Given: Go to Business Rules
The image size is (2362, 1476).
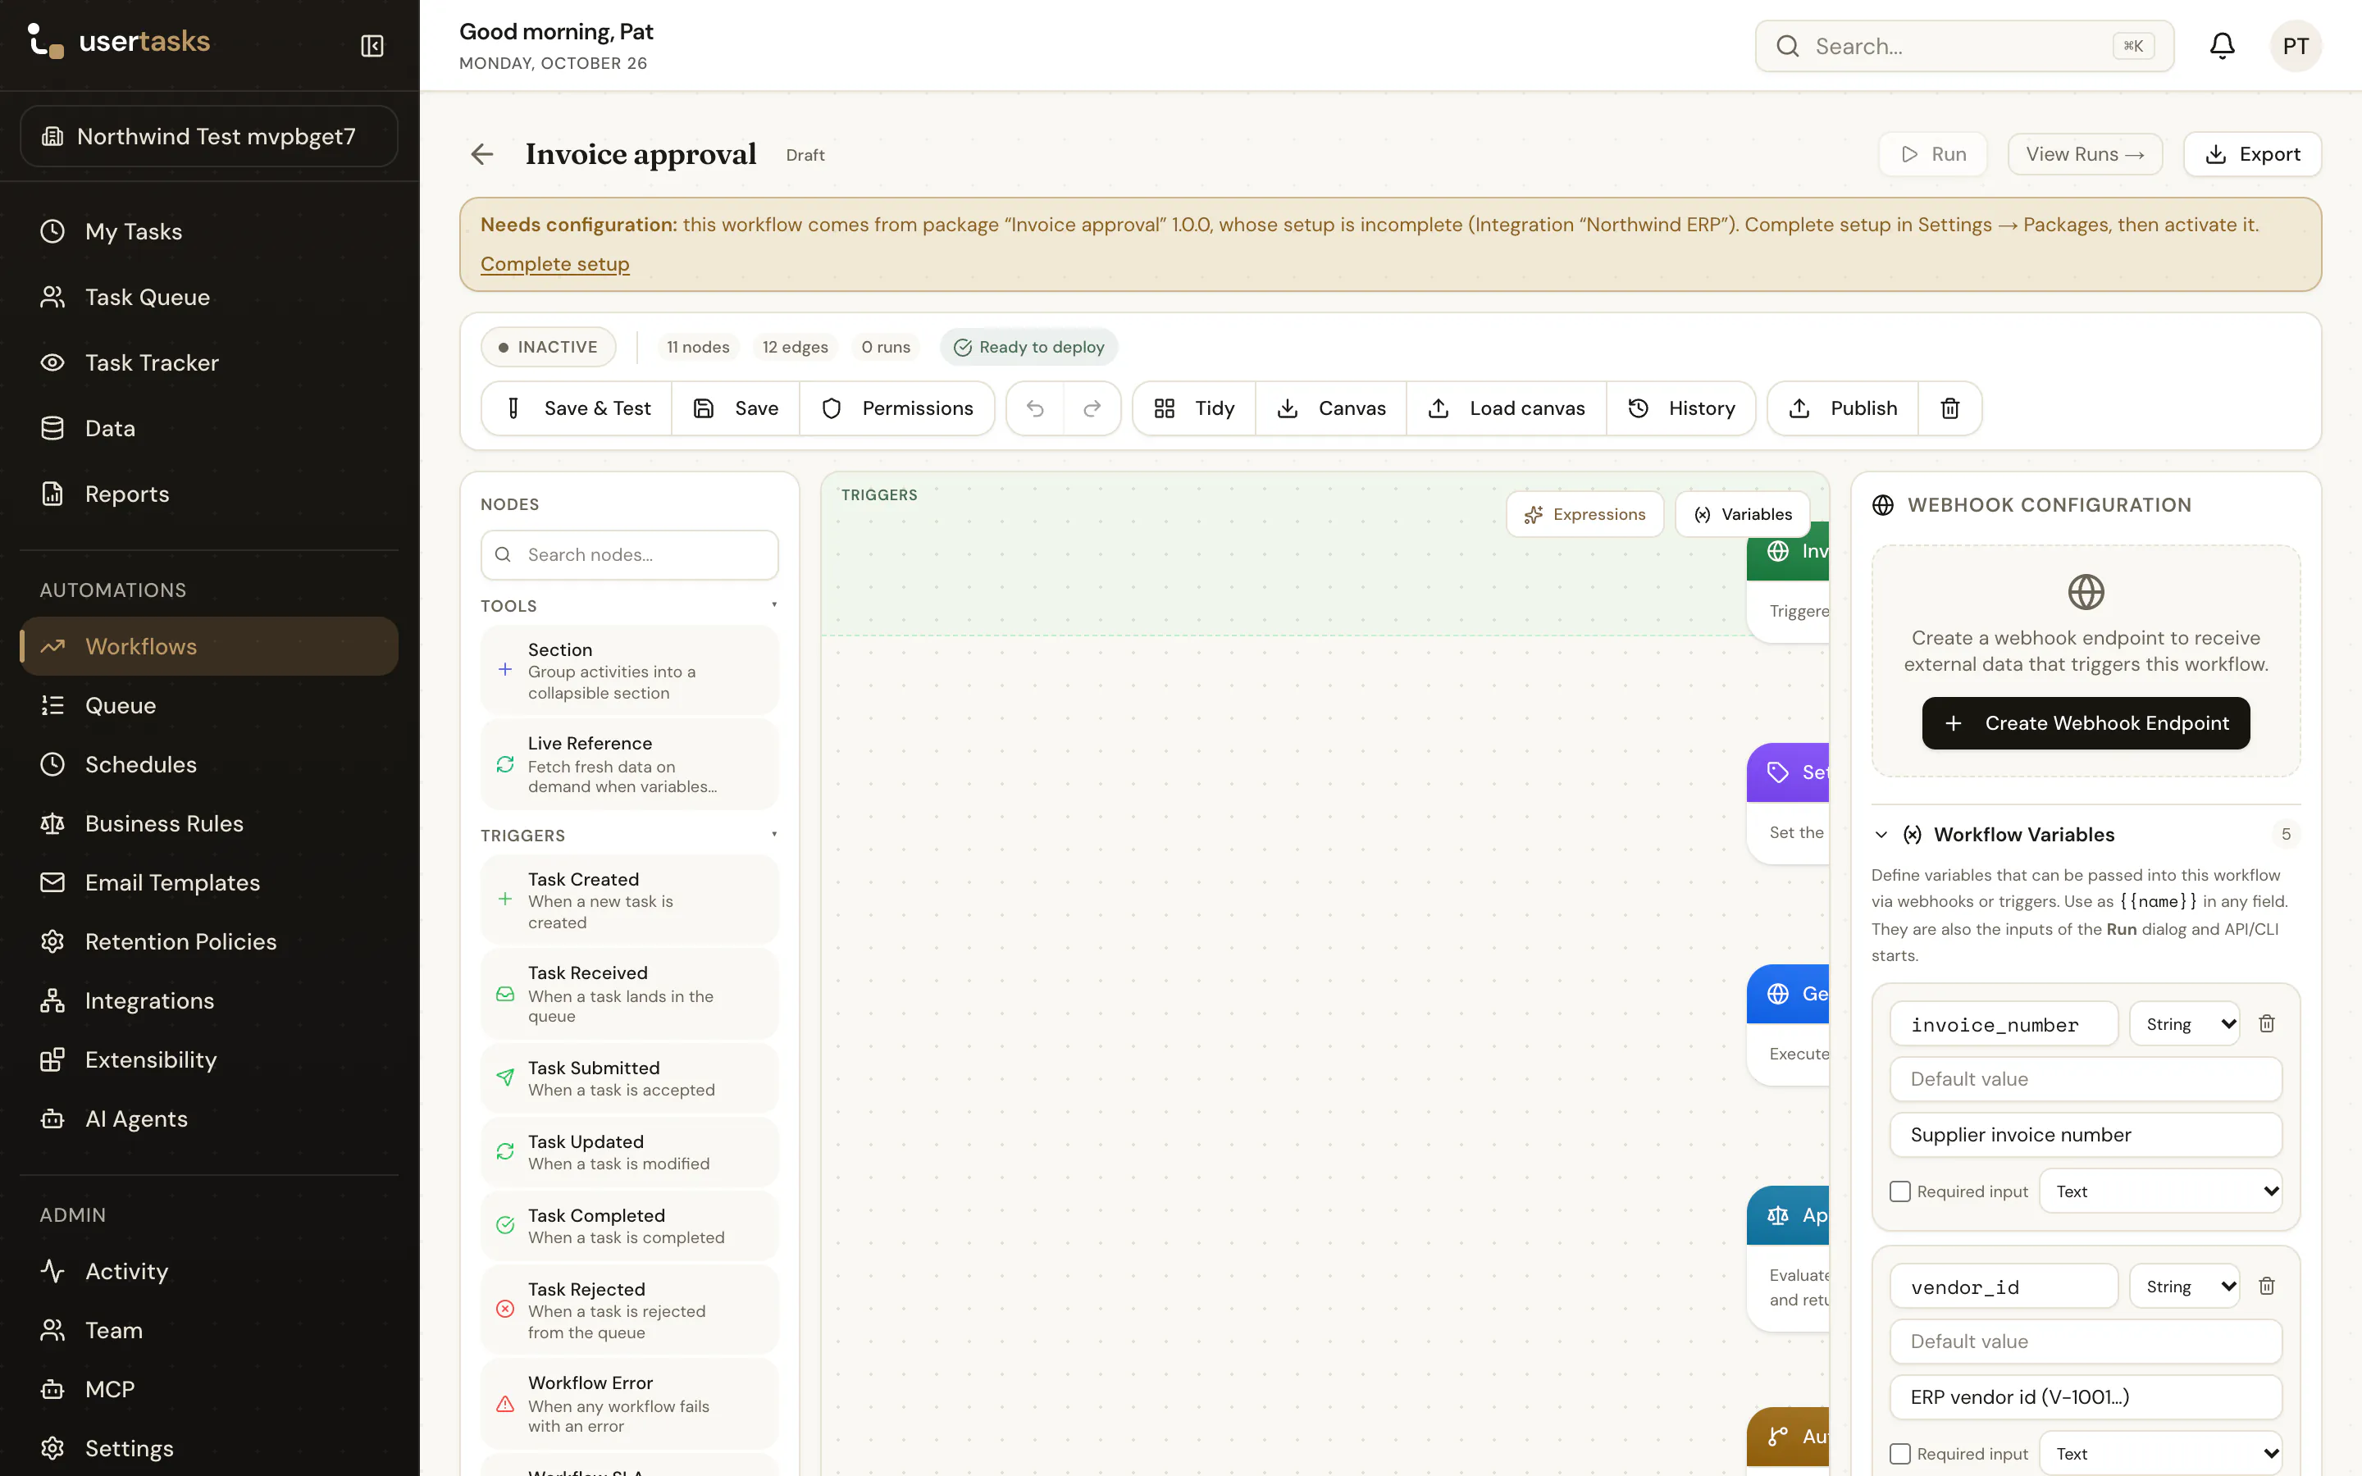Looking at the screenshot, I should pyautogui.click(x=209, y=823).
